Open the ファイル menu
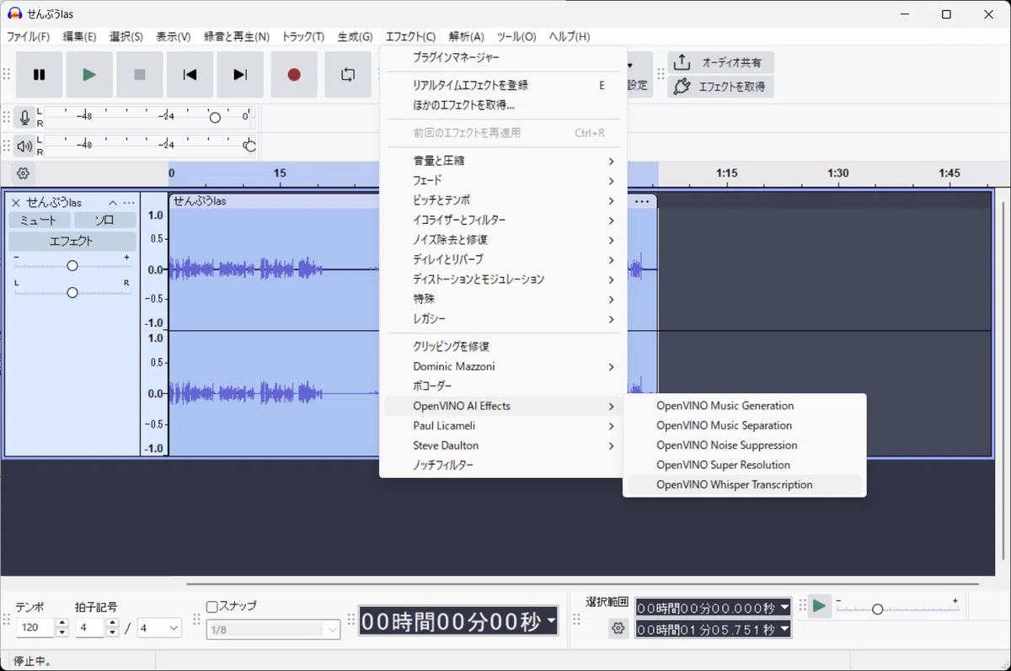1011x671 pixels. pyautogui.click(x=28, y=37)
